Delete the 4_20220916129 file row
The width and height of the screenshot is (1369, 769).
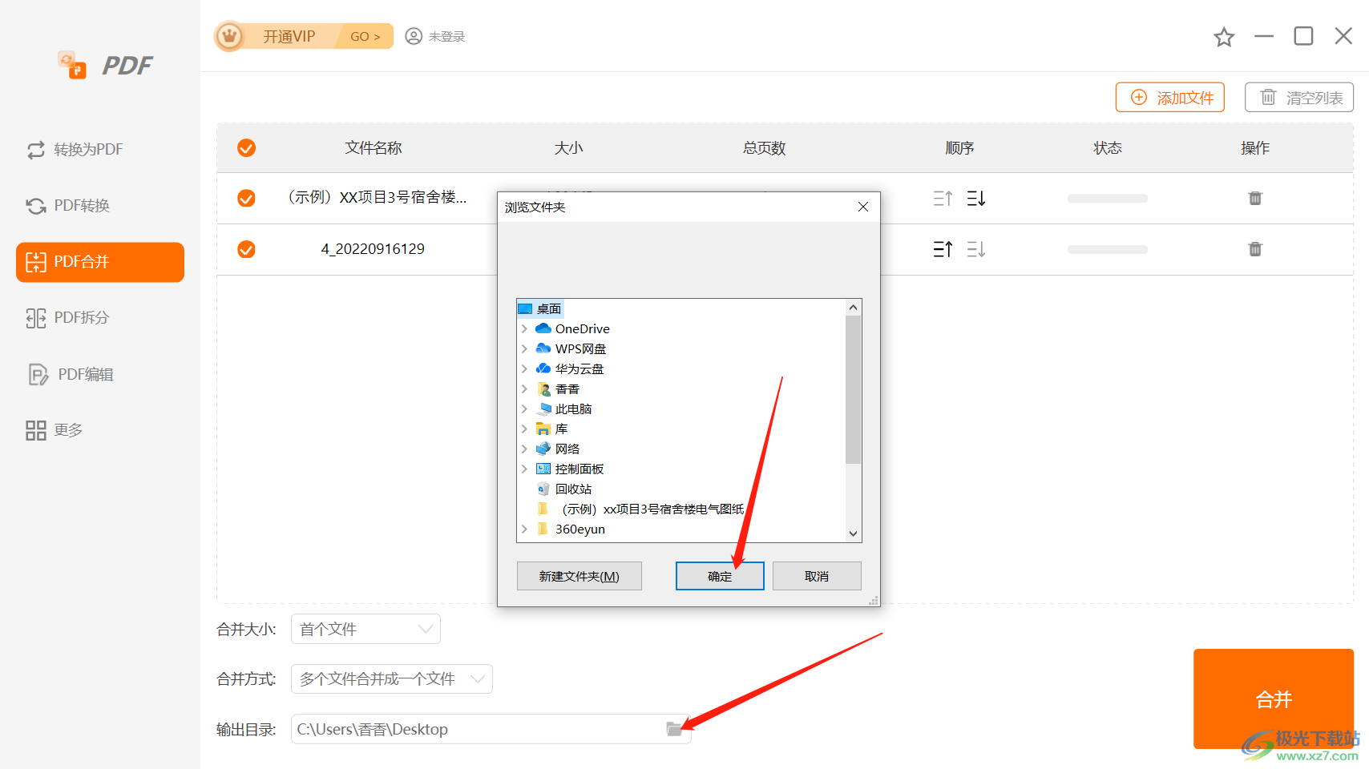coord(1255,249)
